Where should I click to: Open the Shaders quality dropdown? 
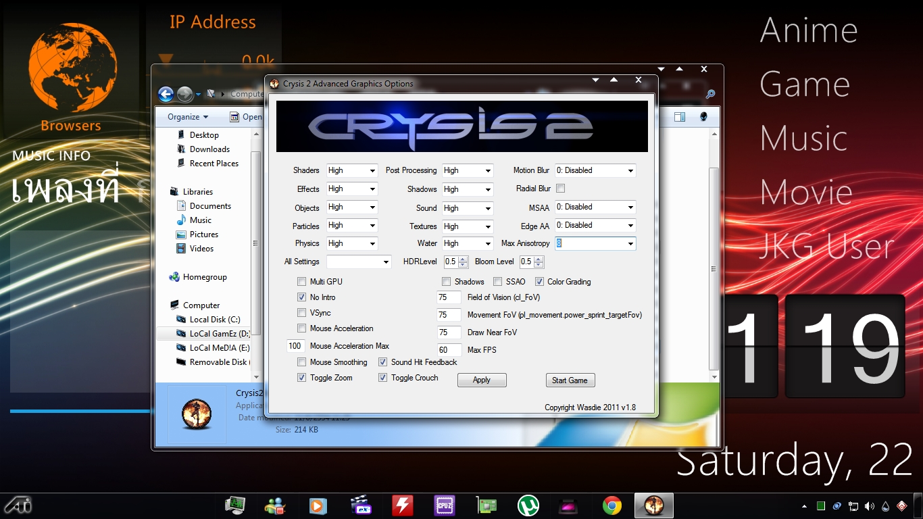click(x=351, y=171)
